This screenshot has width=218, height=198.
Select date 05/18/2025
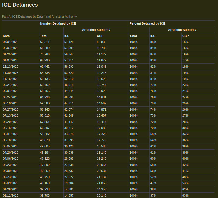[11, 140]
